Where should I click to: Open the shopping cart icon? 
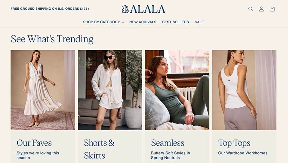pos(272,9)
